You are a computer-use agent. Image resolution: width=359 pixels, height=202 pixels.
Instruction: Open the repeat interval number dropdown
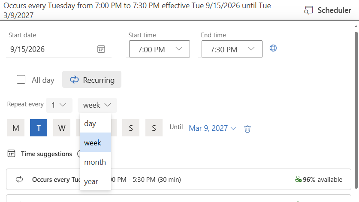click(x=59, y=105)
